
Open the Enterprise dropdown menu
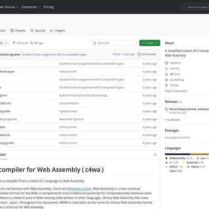(31, 7)
